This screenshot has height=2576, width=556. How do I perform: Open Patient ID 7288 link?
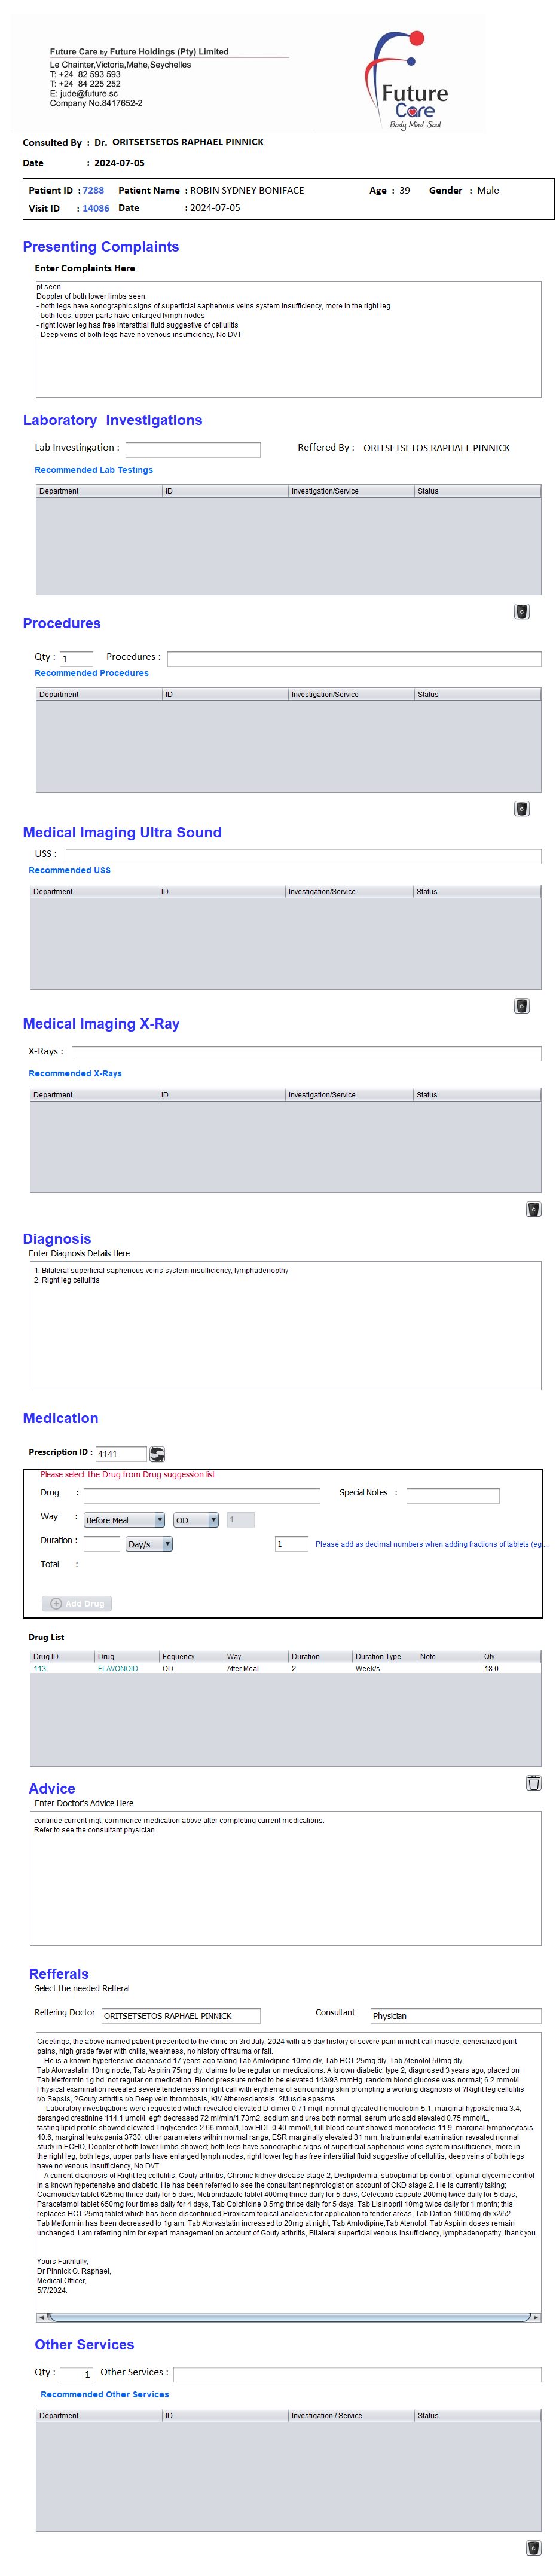93,191
